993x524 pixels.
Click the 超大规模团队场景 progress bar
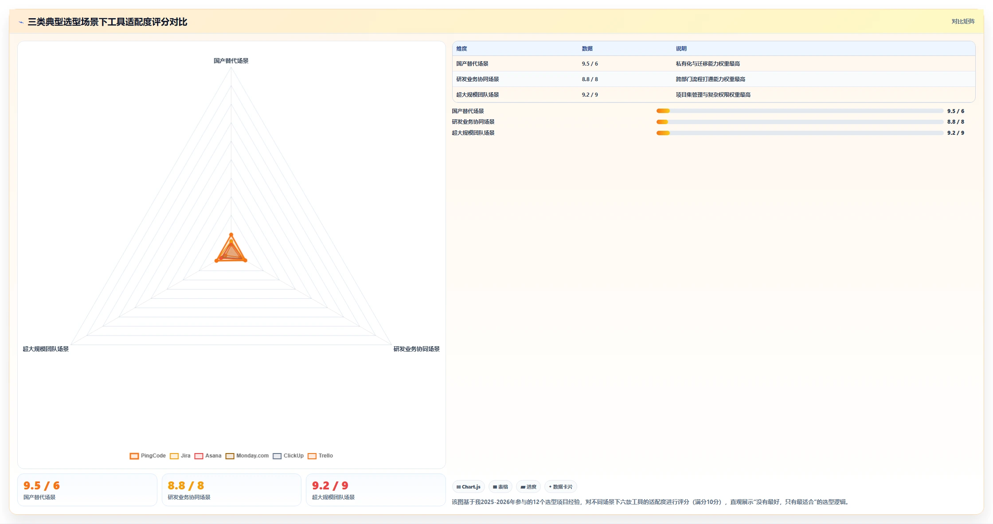[800, 133]
